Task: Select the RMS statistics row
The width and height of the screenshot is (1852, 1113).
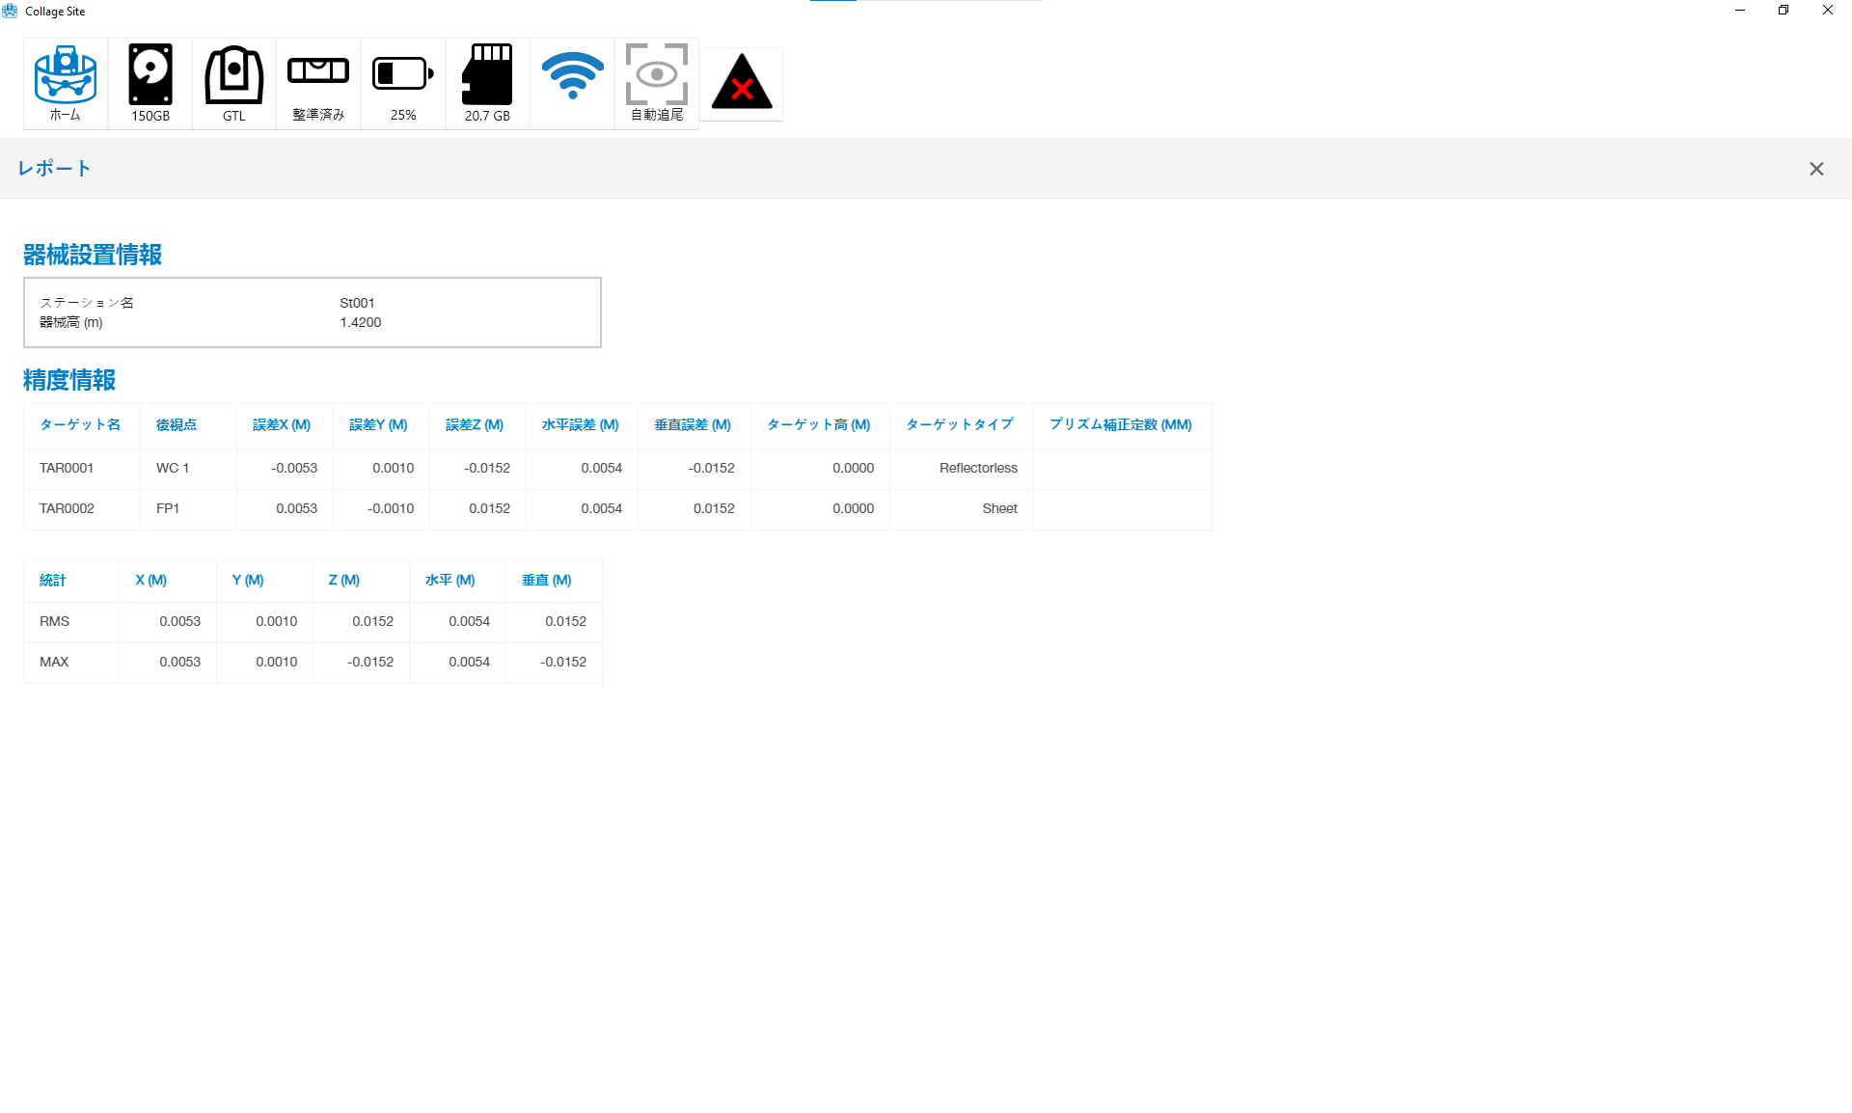Action: pyautogui.click(x=55, y=621)
